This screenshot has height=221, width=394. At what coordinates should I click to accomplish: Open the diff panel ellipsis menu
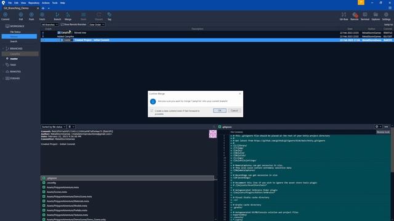pyautogui.click(x=386, y=127)
